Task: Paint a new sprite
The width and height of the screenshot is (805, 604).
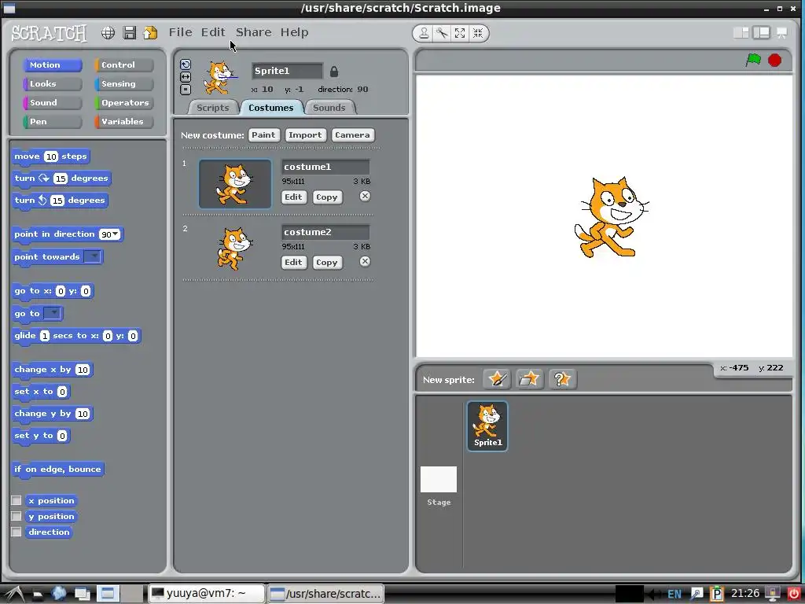Action: (497, 380)
